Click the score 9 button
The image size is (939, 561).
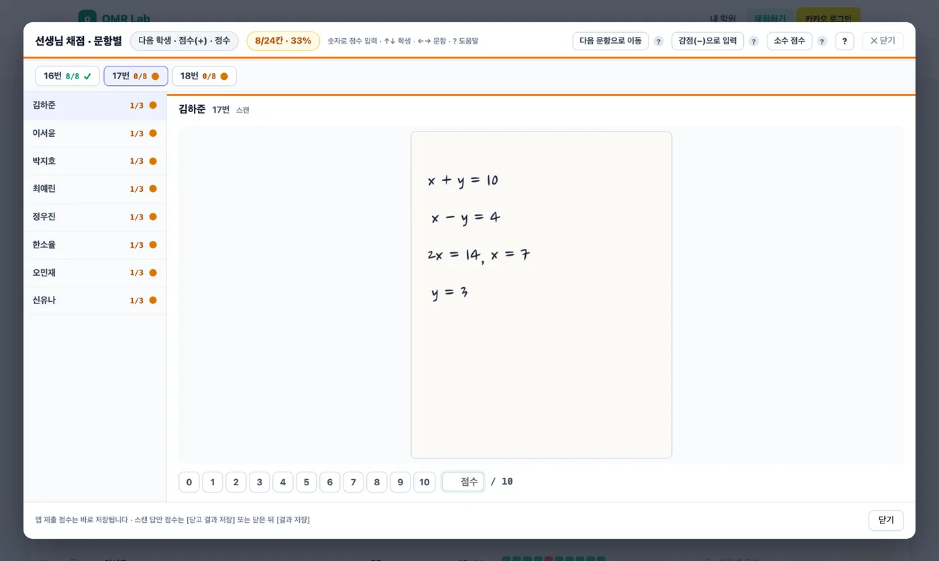pyautogui.click(x=400, y=482)
